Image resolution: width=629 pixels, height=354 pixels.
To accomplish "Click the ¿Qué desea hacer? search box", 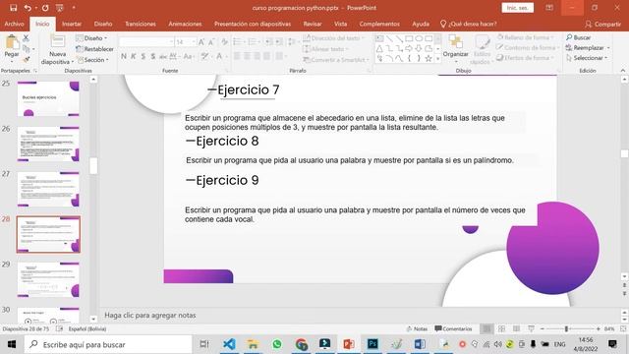I will [469, 24].
